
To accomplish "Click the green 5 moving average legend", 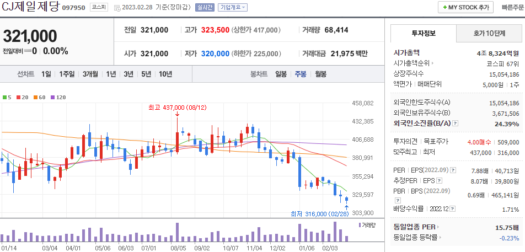I will [x=7, y=98].
